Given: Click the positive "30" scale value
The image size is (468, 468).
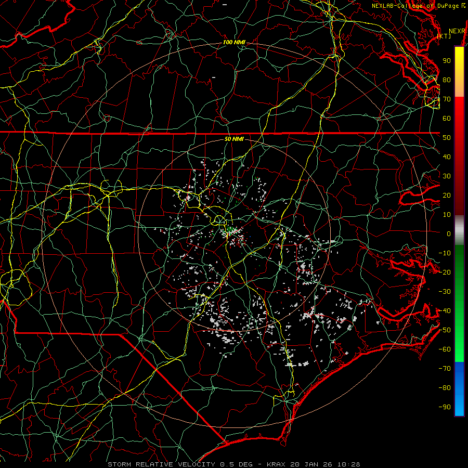Looking at the screenshot, I should 447,176.
